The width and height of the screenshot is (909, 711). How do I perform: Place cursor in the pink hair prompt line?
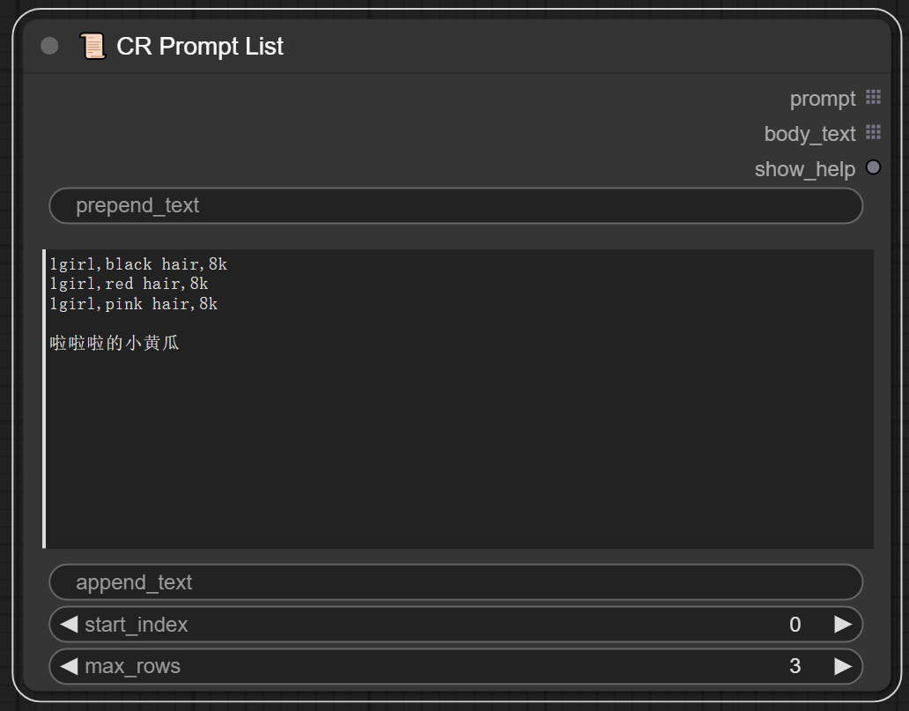133,304
